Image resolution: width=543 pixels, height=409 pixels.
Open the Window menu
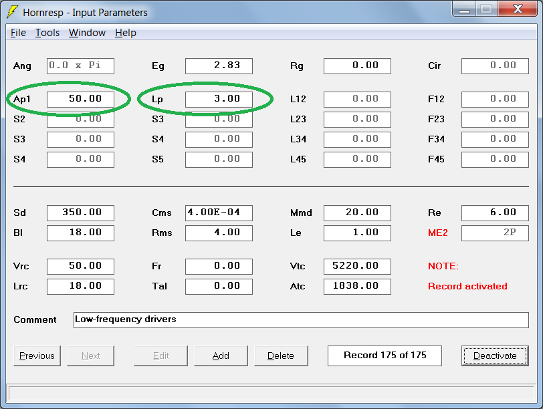coord(87,33)
